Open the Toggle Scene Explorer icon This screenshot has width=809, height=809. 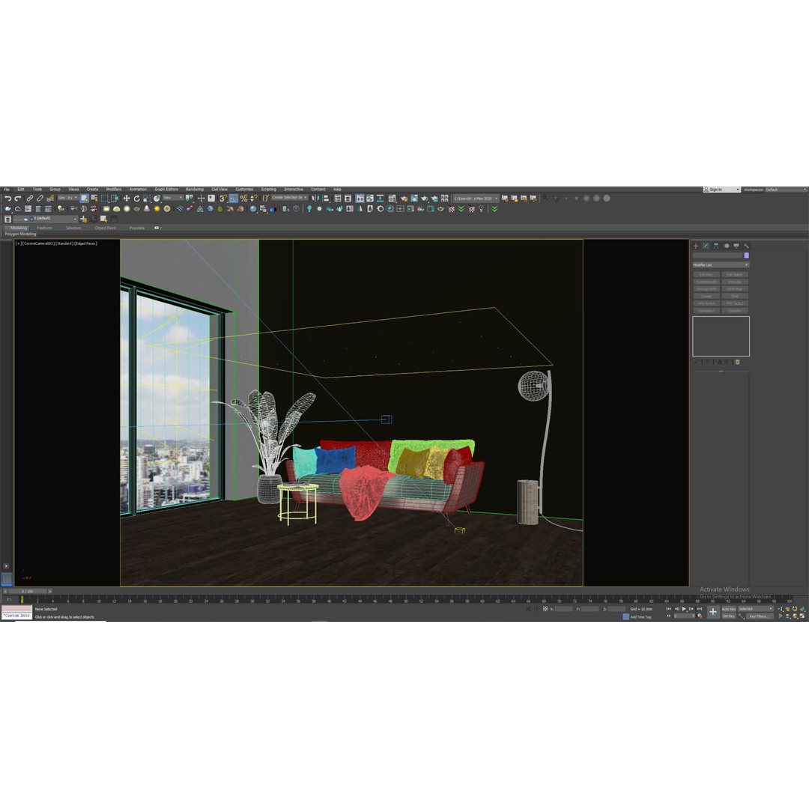(x=337, y=198)
